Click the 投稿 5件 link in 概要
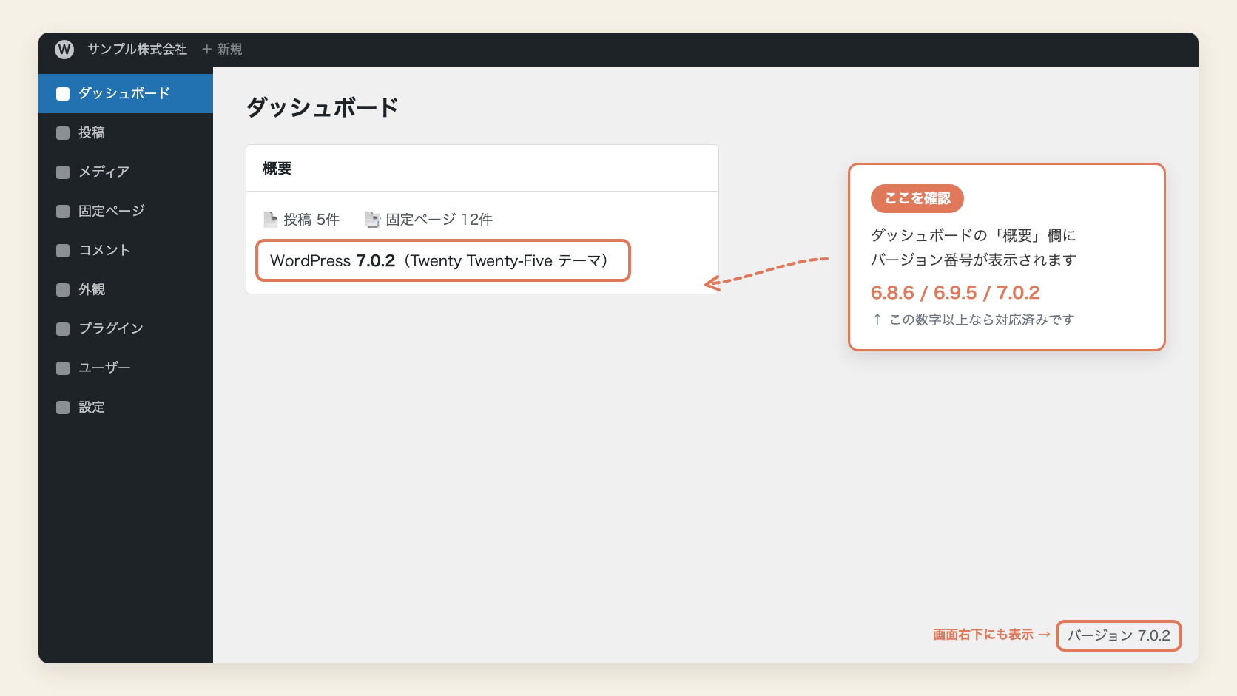 (311, 220)
